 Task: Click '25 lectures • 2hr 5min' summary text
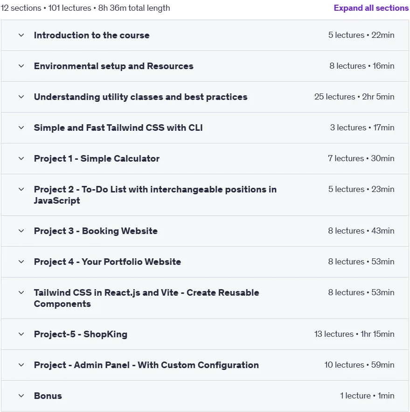pyautogui.click(x=354, y=97)
